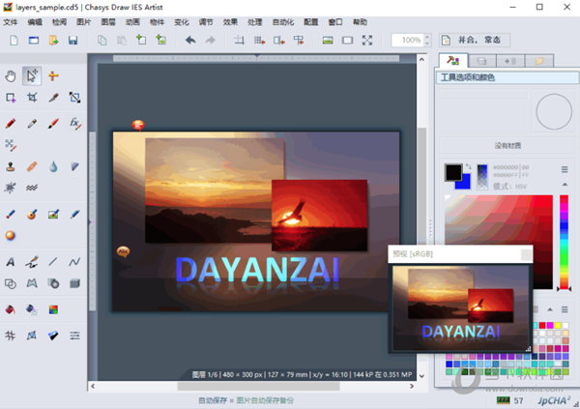Undo the last action

click(x=190, y=40)
